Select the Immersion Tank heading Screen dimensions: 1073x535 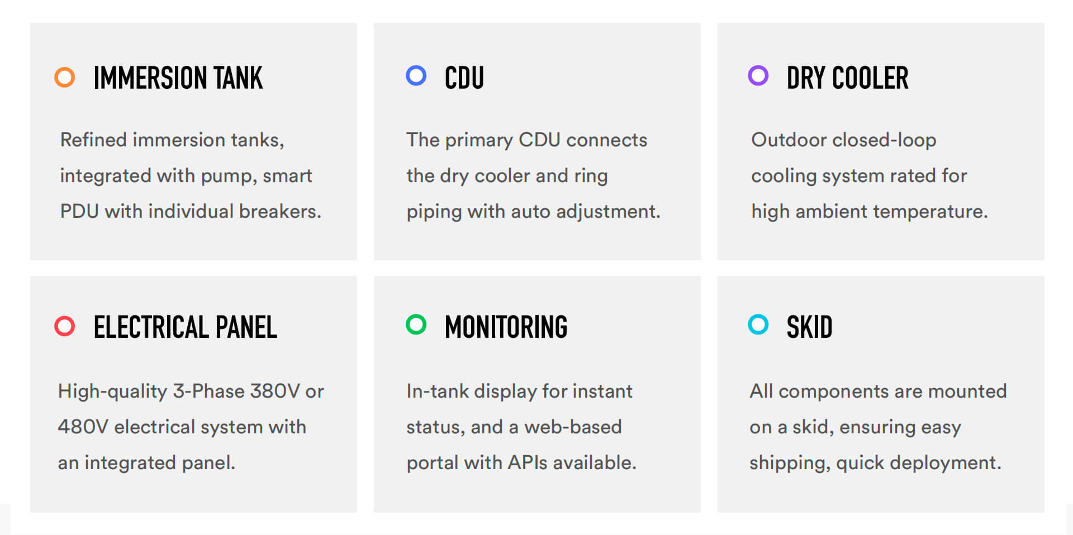click(x=178, y=78)
